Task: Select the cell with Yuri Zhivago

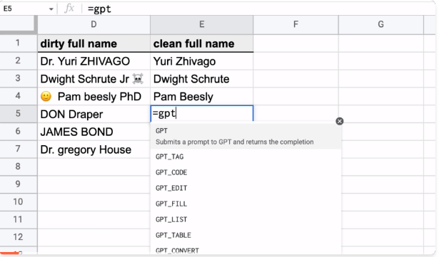Action: [x=201, y=61]
